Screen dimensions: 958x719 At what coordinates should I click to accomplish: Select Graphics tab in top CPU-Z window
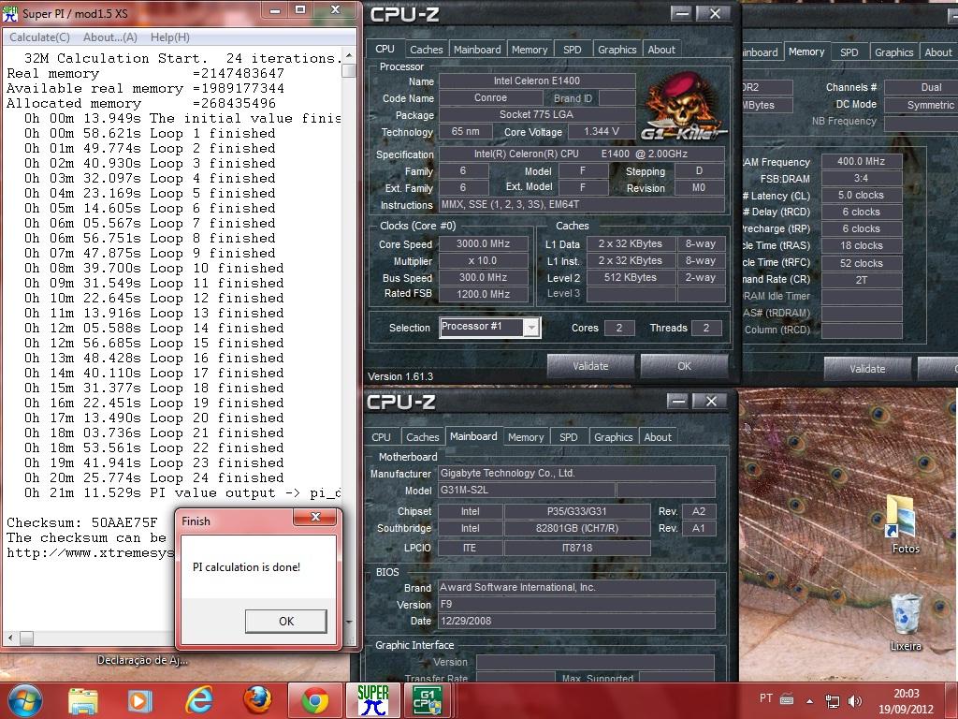click(x=617, y=50)
